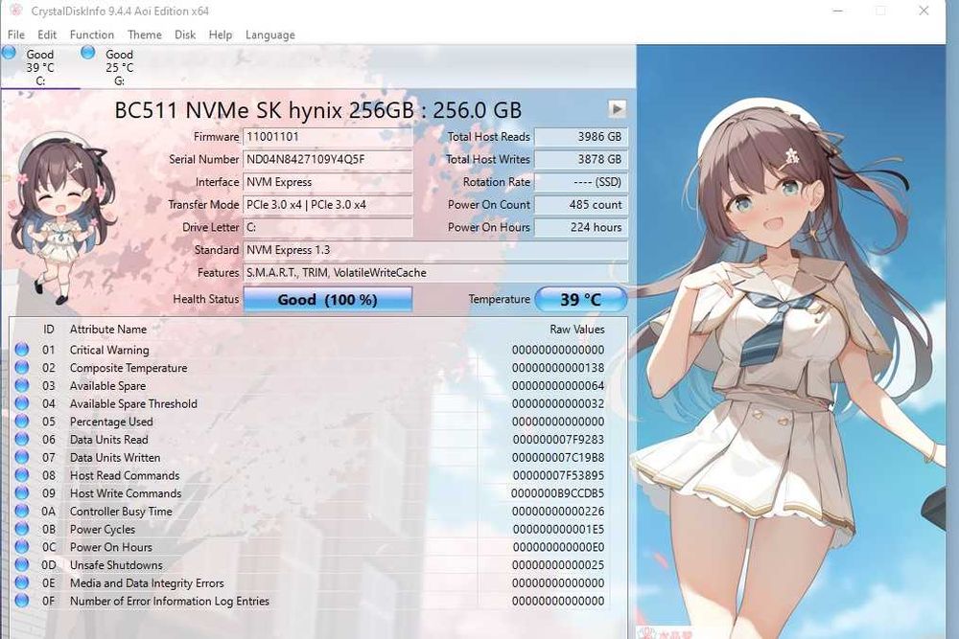Click the CrystalDiskInfo app icon in title bar
The image size is (959, 639).
[16, 11]
